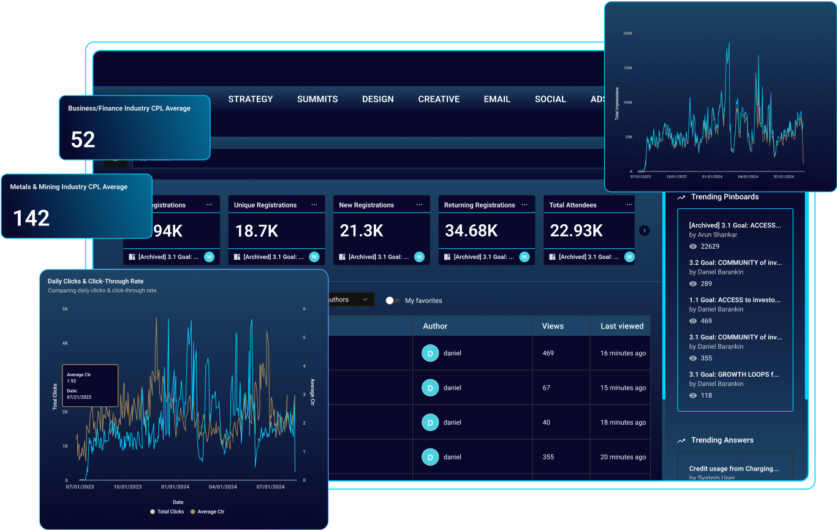Click the next arrow beside the KPI cards
The width and height of the screenshot is (837, 530).
pos(644,230)
